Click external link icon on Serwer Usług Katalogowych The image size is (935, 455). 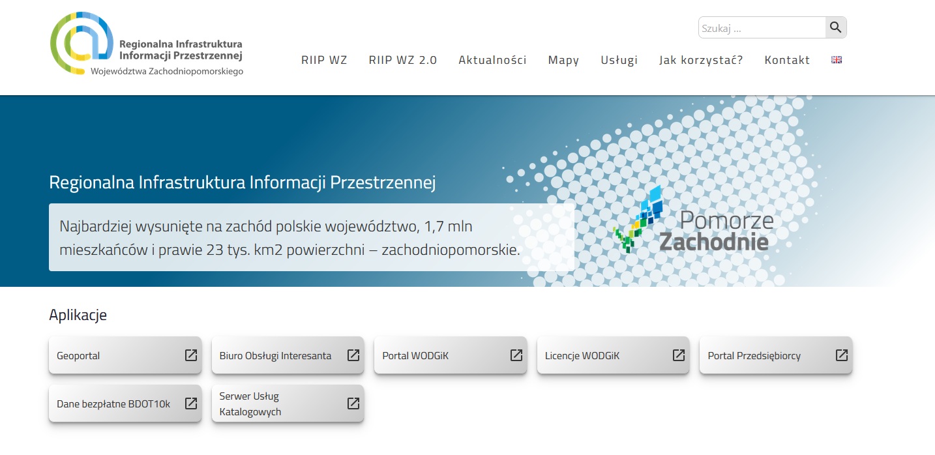pyautogui.click(x=353, y=404)
